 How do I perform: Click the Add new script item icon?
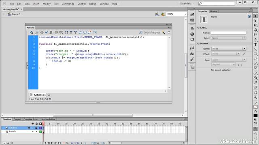point(32,33)
